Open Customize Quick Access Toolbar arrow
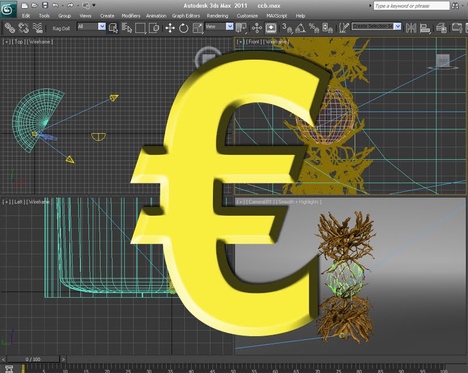Image resolution: width=468 pixels, height=373 pixels. click(x=94, y=5)
